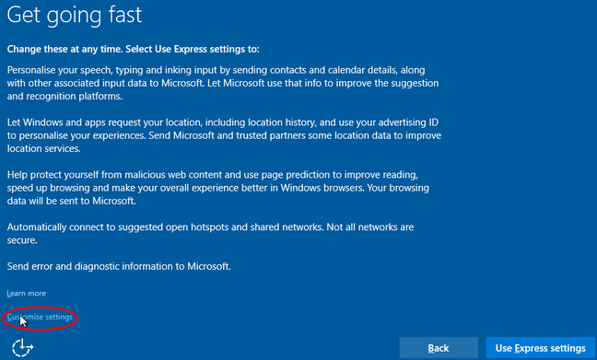Click the Use Express settings button

pos(540,348)
